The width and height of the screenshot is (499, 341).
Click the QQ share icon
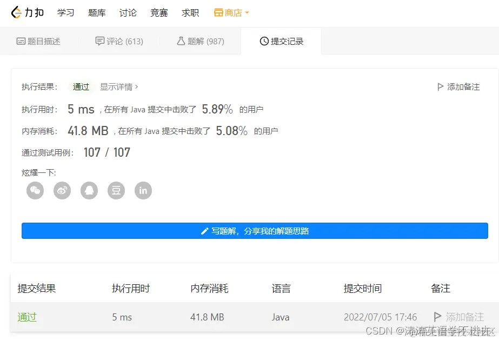(x=89, y=190)
